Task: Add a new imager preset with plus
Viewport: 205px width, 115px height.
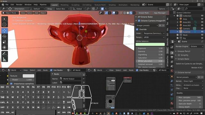Action: coord(160,26)
